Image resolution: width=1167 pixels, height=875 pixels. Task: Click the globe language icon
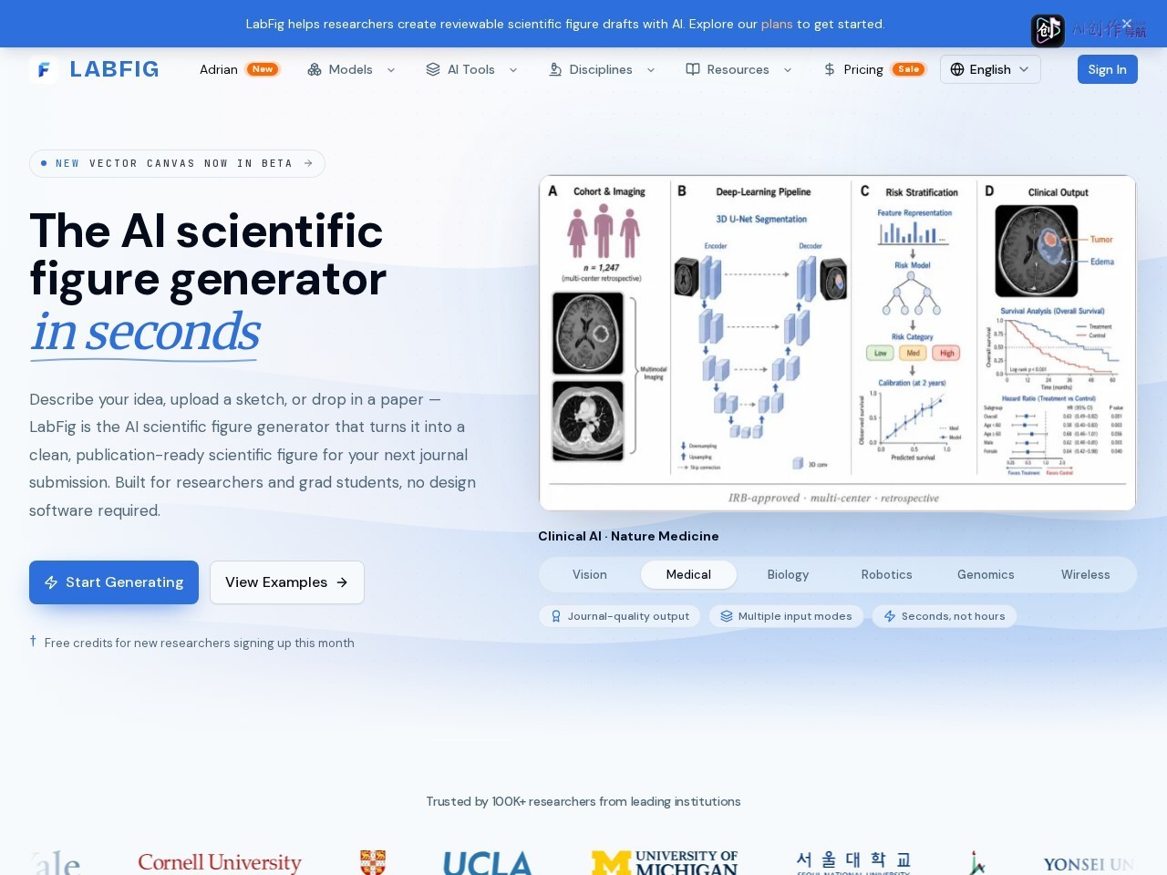coord(957,69)
